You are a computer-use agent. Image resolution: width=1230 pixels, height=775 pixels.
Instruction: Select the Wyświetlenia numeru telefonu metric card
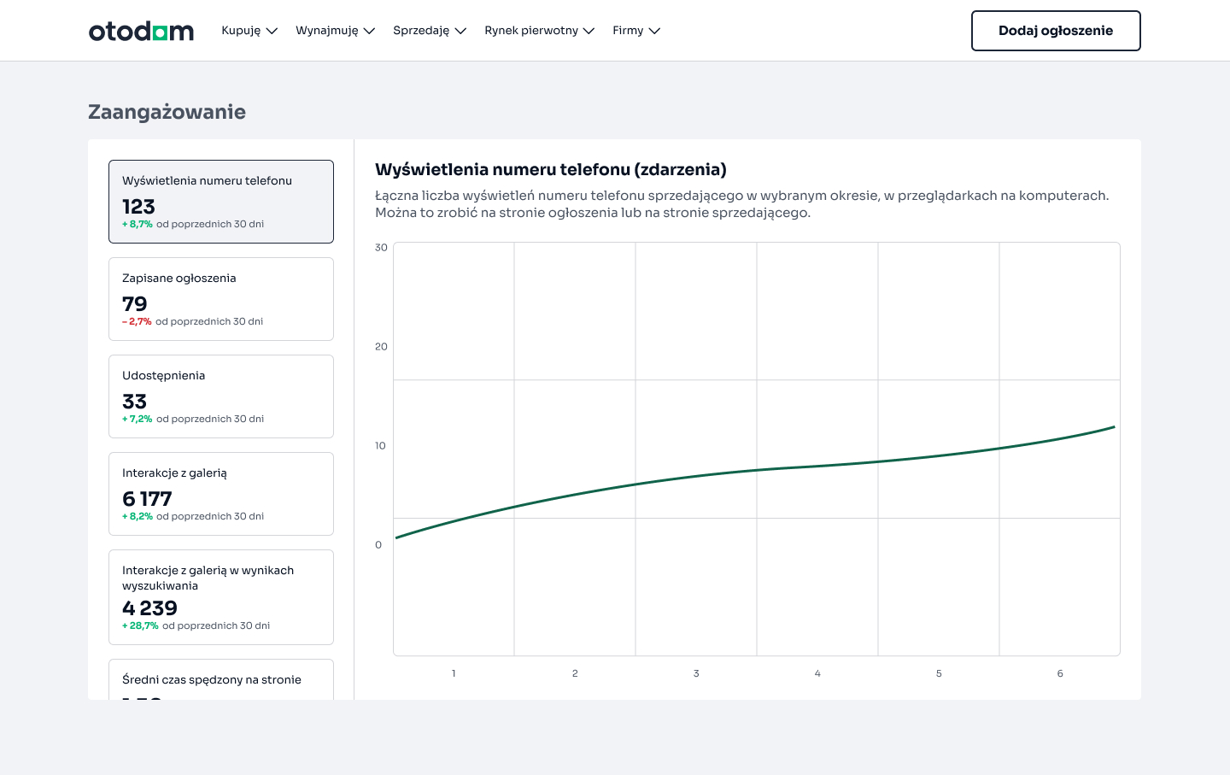(x=220, y=201)
